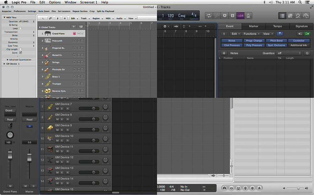Click the Pitch Bend filter button
Viewport: 314px width, 195px height.
click(x=276, y=41)
